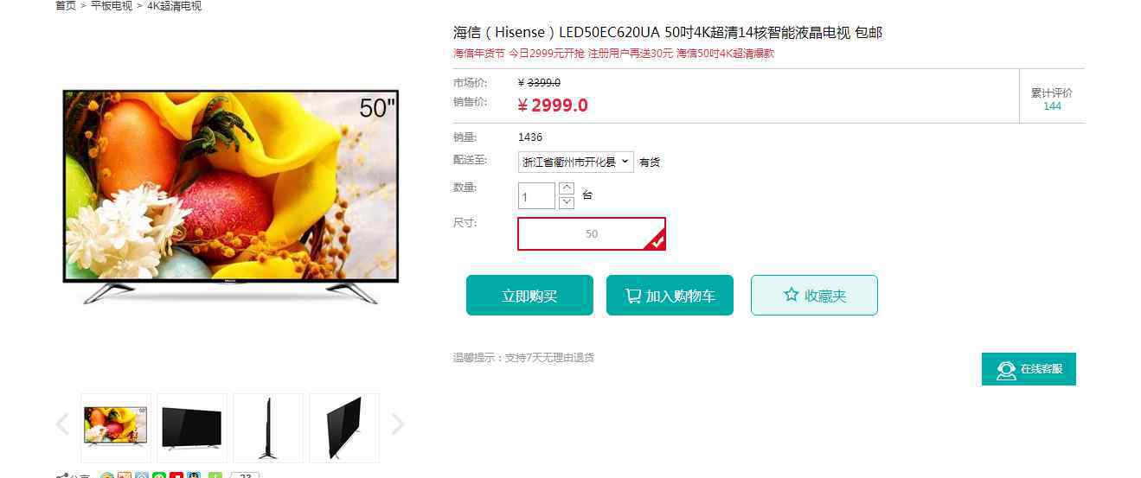Screen dimensions: 1141x478
Task: Click the star icon in 收藏夹 button
Action: click(x=791, y=295)
